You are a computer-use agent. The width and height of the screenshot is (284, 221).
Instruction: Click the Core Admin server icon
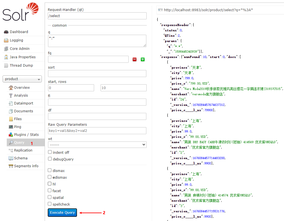point(6,49)
